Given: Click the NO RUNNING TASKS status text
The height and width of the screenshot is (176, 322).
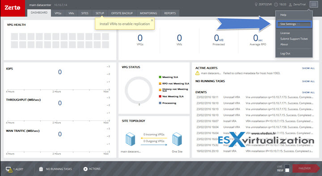Looking at the screenshot, I should (59, 169).
